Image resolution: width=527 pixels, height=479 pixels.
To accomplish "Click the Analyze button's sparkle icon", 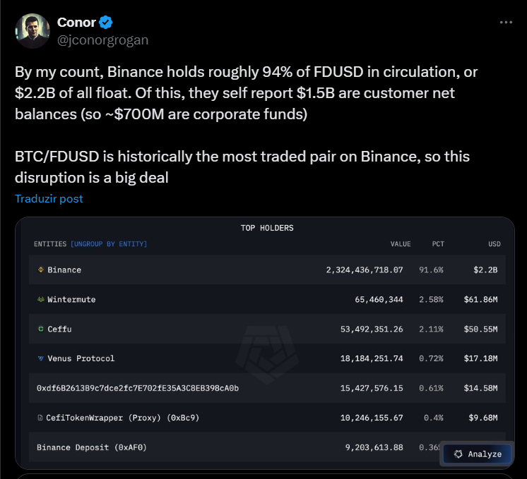I will pyautogui.click(x=458, y=454).
